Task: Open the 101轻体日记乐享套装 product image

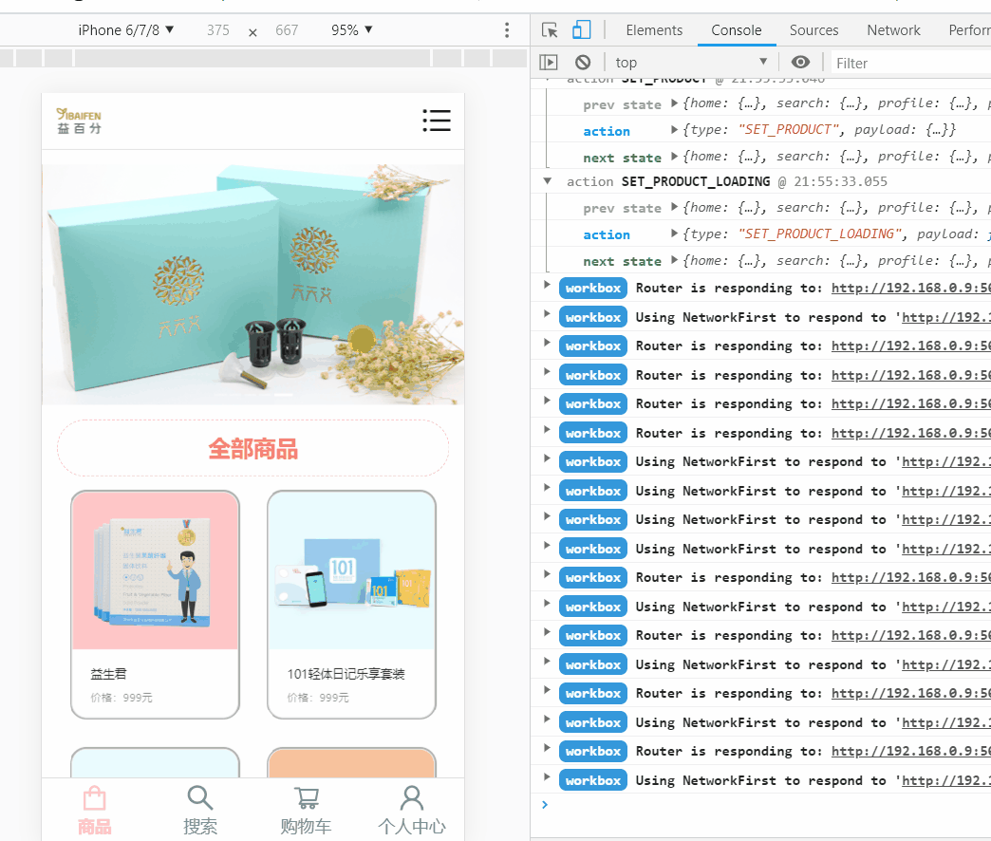Action: pos(351,570)
